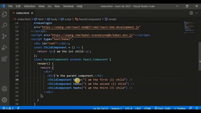Screen dimensions: 201x113
Task: Change line ending via CRLF item
Action: pos(138,108)
